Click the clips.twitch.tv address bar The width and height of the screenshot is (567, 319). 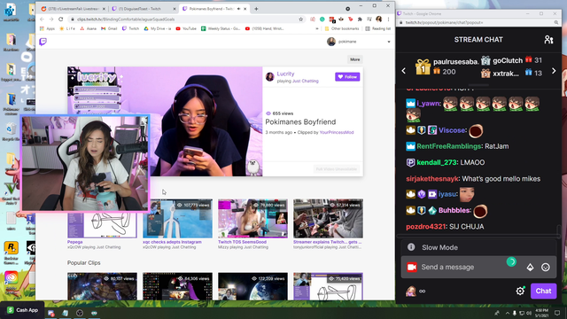186,19
